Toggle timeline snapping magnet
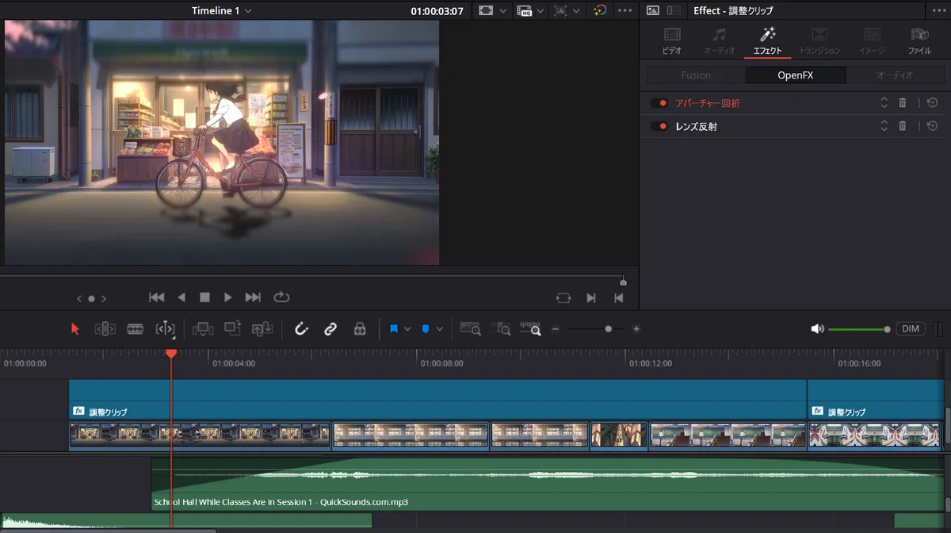Viewport: 951px width, 533px height. click(301, 328)
